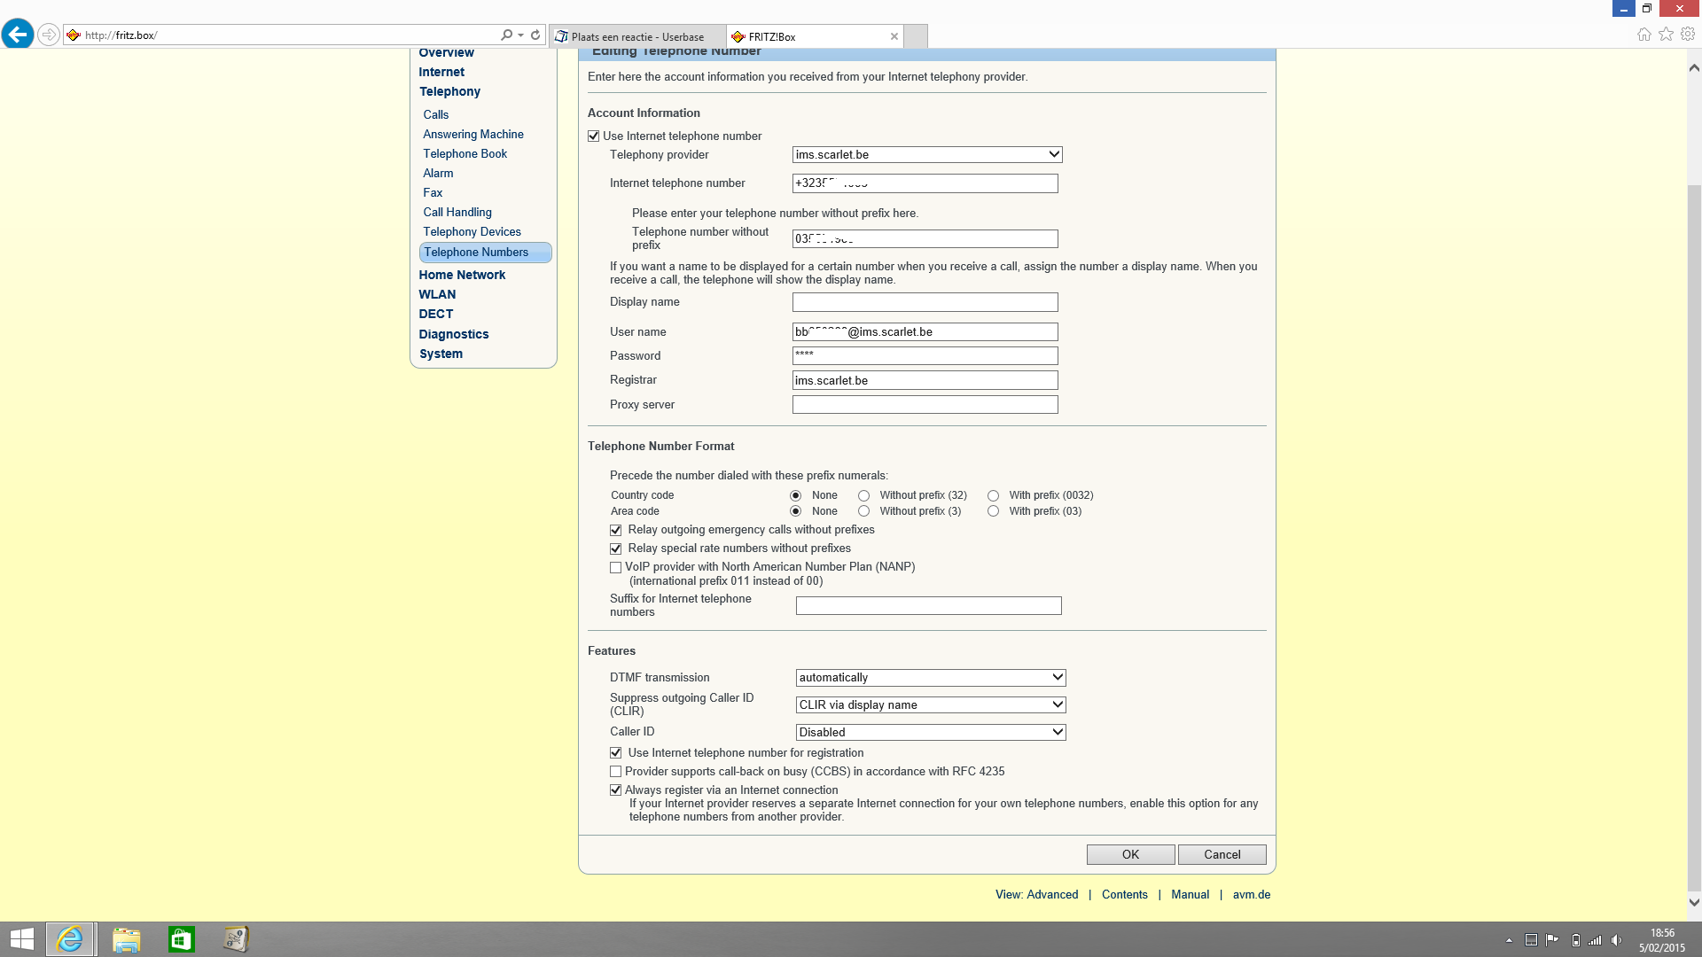Switch to Plaats een reactie tab
The height and width of the screenshot is (957, 1702).
[x=636, y=37]
